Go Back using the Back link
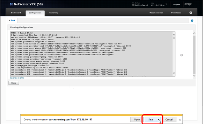Image resolution: width=203 pixels, height=124 pixels. [x=12, y=20]
